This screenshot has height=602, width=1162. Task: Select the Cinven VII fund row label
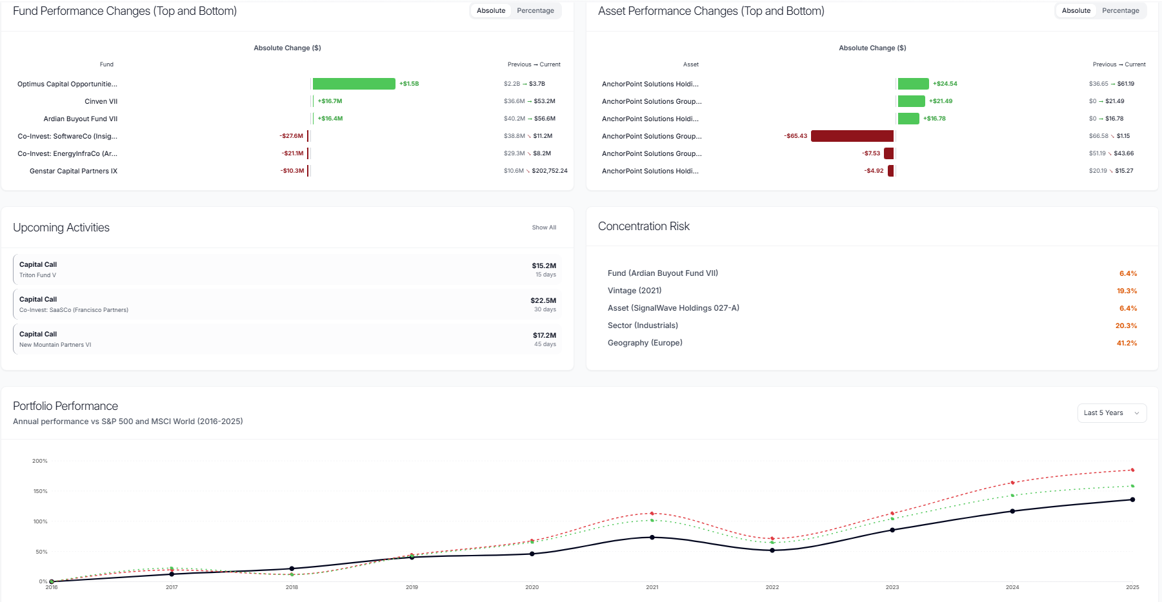point(101,101)
